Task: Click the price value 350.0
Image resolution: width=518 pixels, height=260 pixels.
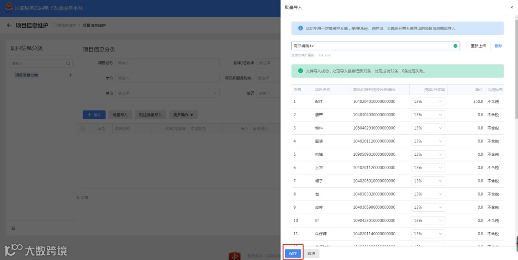Action: point(478,101)
